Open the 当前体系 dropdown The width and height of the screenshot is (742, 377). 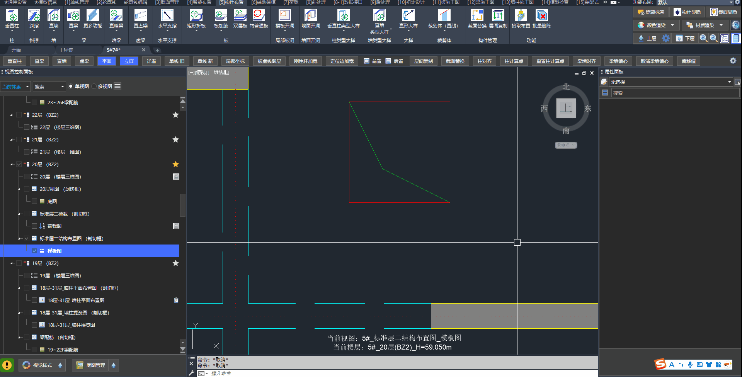coord(15,87)
